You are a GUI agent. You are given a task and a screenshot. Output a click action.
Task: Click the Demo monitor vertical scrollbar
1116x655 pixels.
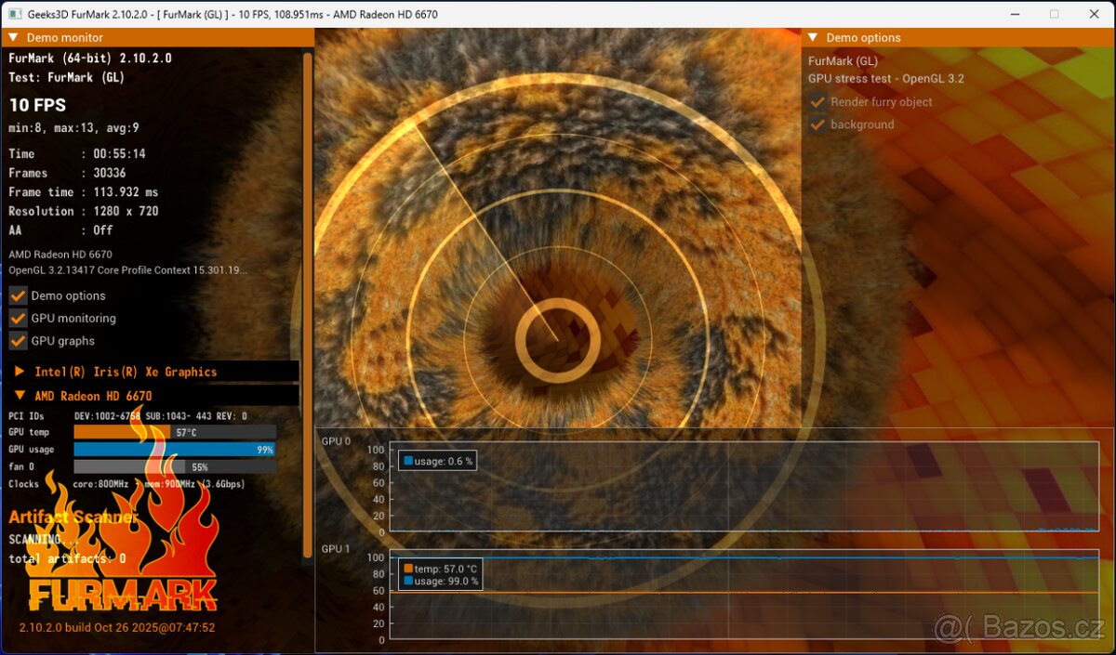click(x=307, y=305)
